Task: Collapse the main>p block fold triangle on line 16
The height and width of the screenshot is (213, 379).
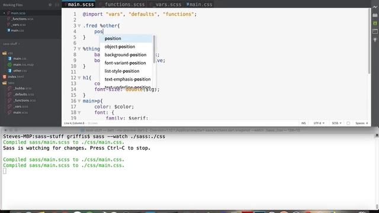Action: tap(79, 101)
